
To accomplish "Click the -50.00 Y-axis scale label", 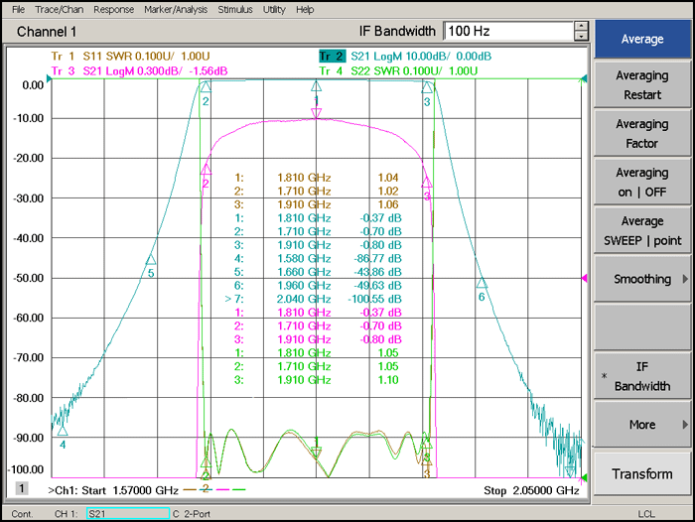I will (29, 278).
